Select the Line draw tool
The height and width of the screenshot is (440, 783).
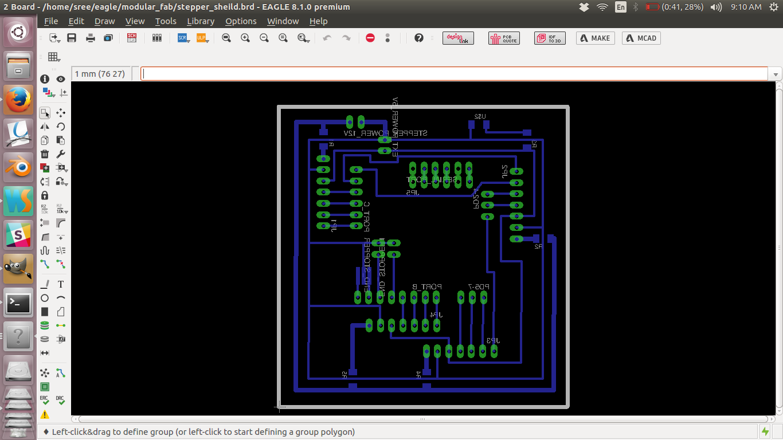coord(45,284)
